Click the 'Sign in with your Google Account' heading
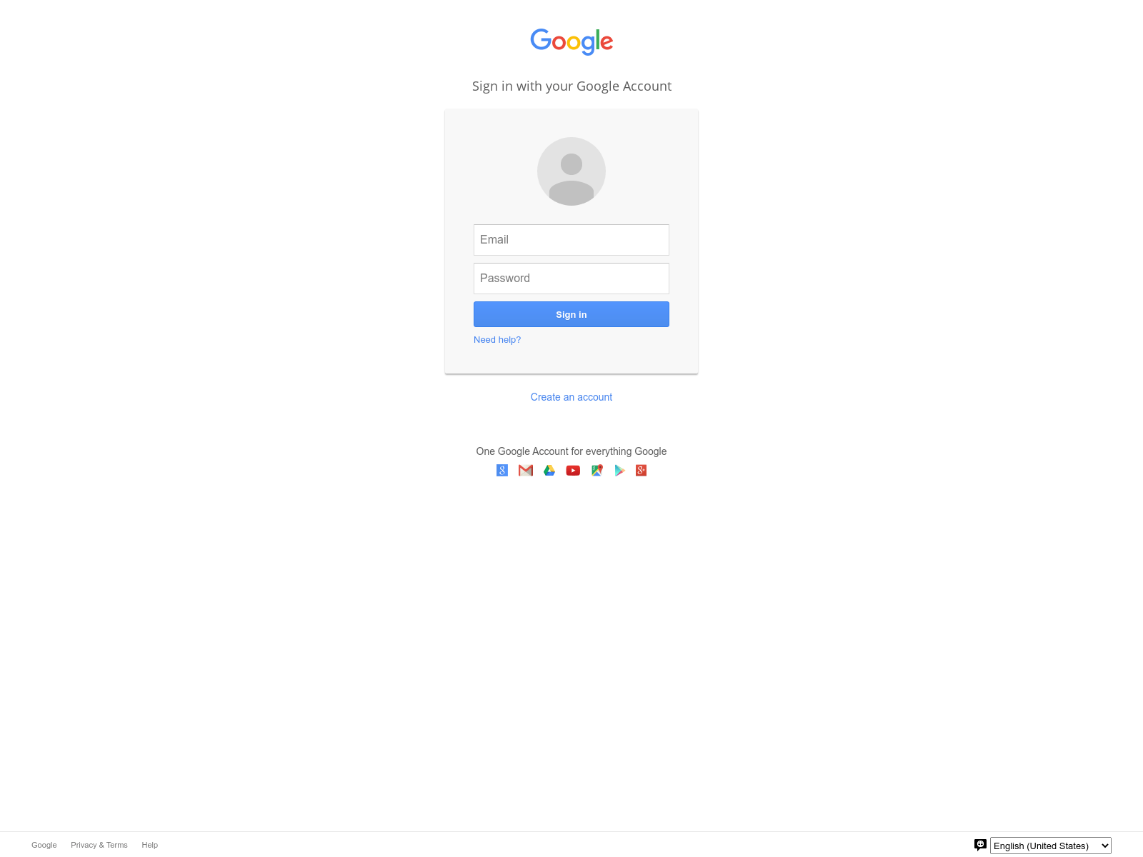The width and height of the screenshot is (1143, 857). pyautogui.click(x=571, y=86)
